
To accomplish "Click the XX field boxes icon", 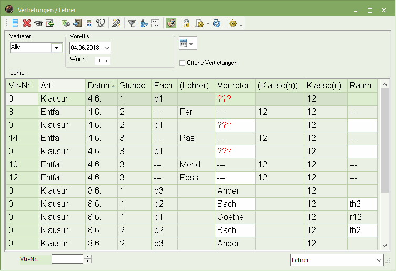I will tap(155, 23).
